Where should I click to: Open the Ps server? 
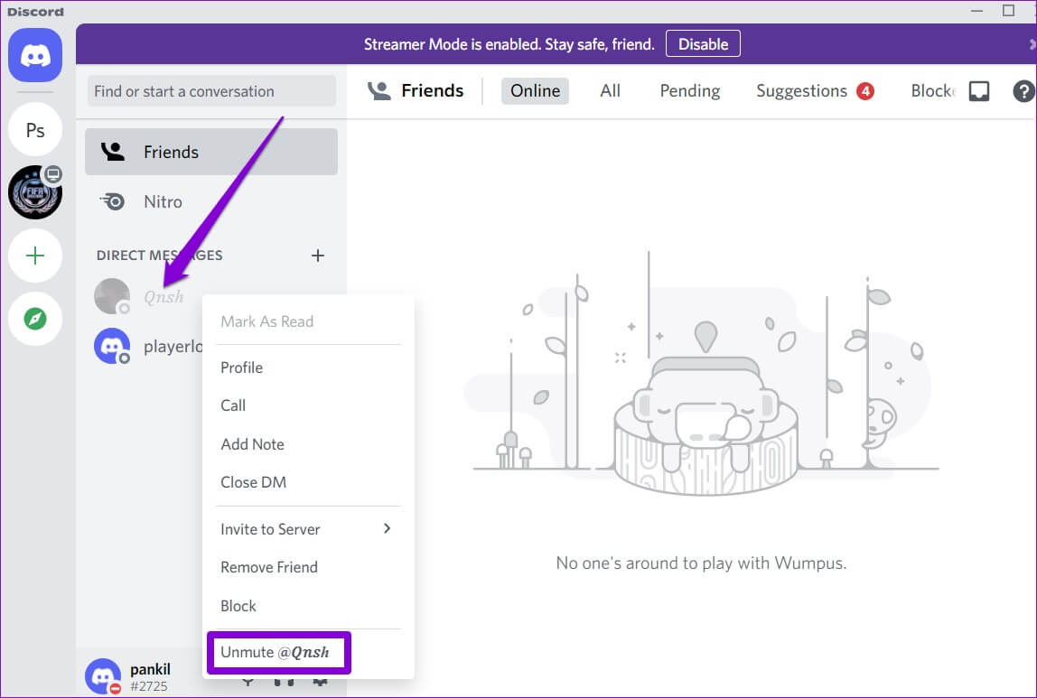pos(35,129)
